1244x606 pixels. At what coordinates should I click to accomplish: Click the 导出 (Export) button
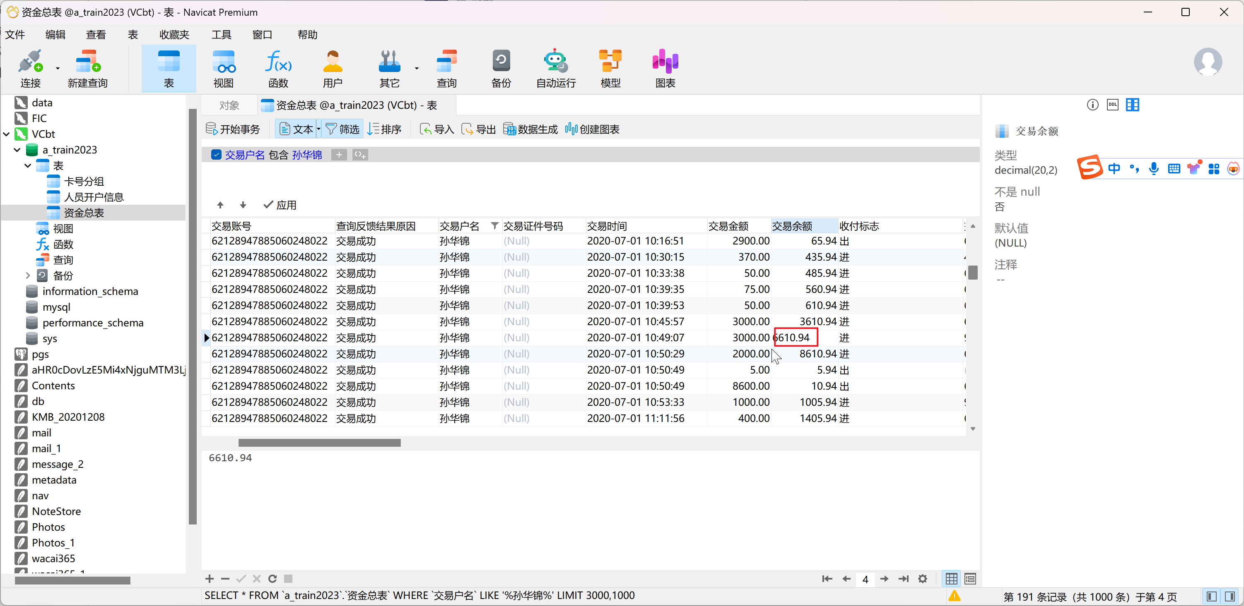(x=479, y=129)
